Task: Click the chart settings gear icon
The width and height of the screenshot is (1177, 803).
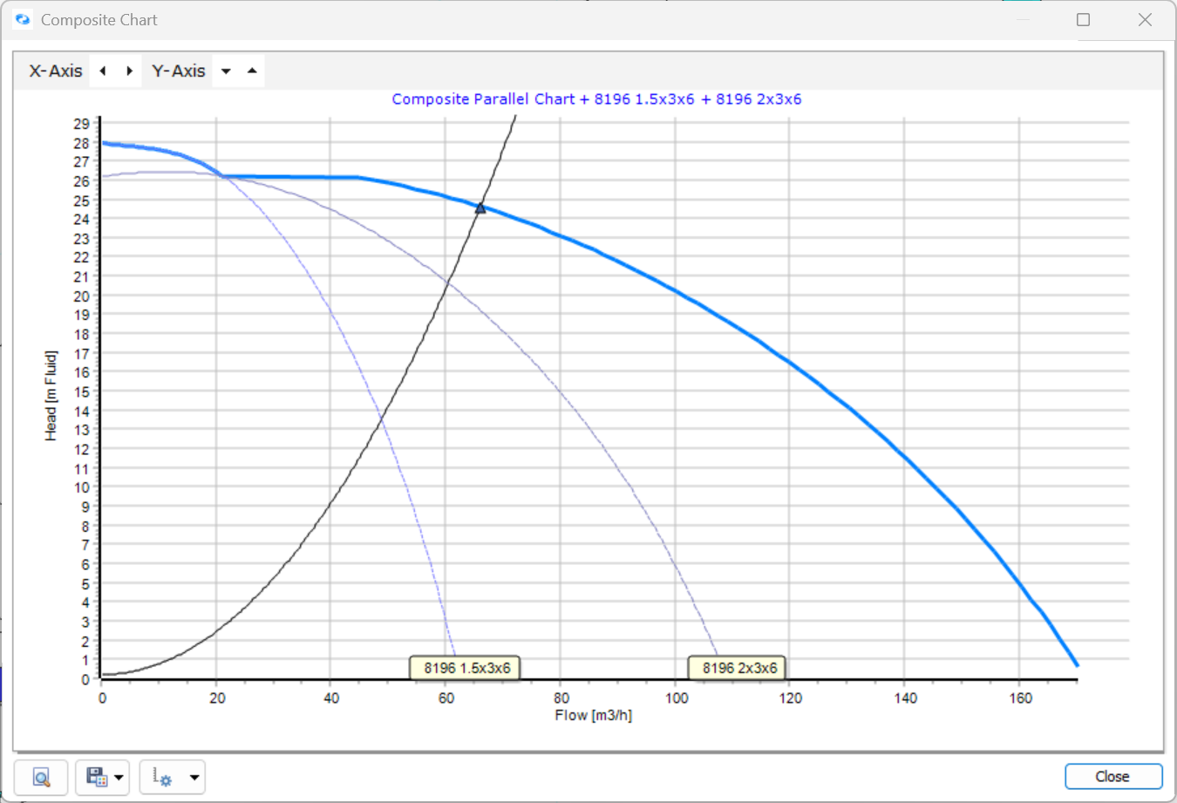Action: tap(162, 777)
